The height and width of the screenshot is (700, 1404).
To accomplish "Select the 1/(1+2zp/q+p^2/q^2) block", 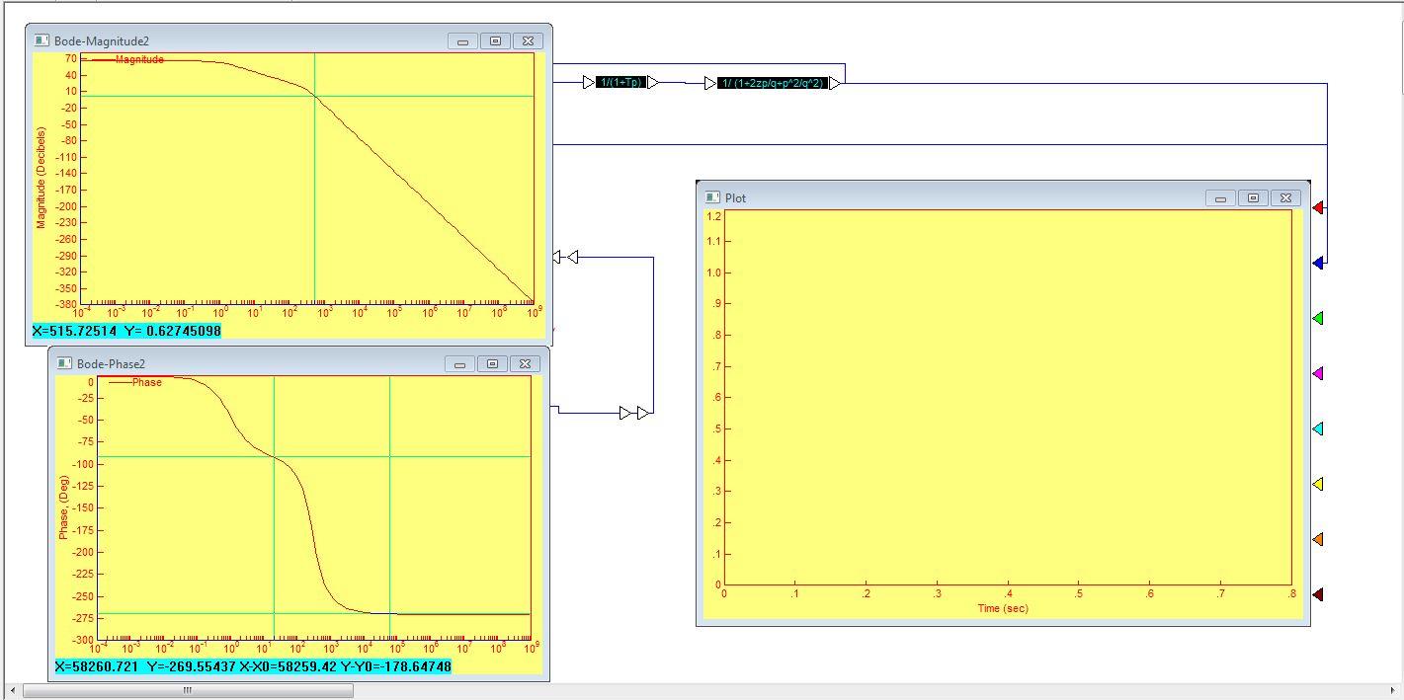I will pyautogui.click(x=772, y=84).
